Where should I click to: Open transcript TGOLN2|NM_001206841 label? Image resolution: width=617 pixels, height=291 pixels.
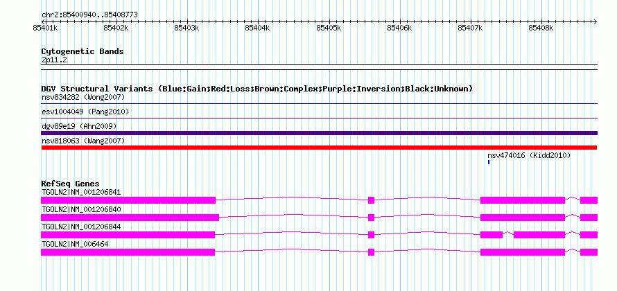(x=81, y=193)
